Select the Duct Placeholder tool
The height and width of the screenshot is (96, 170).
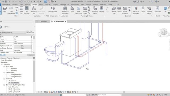11,10
